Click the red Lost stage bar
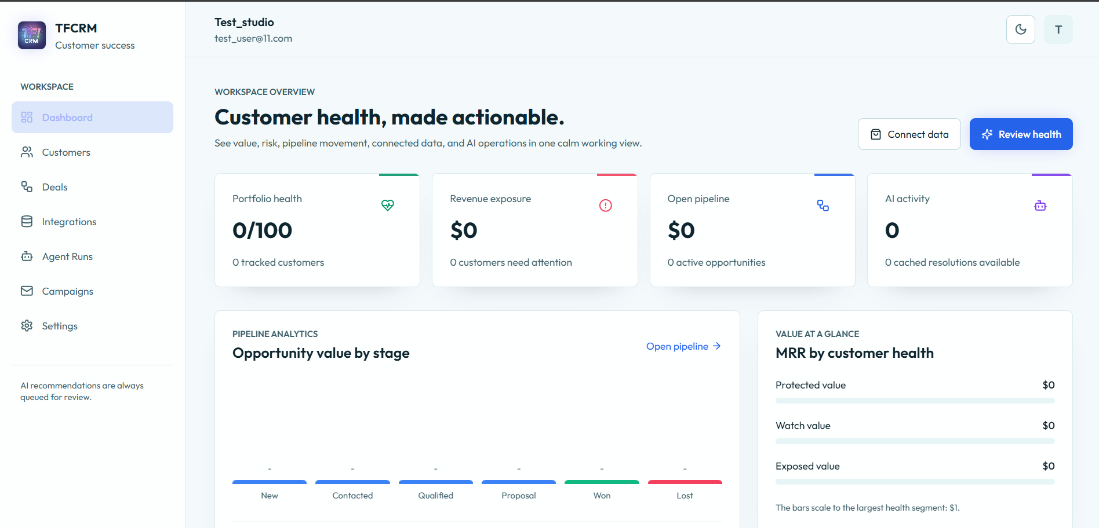 click(685, 482)
